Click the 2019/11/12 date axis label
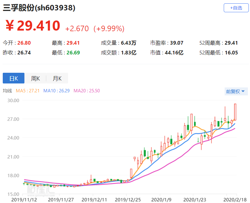This screenshot has width=250, height=203. [x=24, y=200]
